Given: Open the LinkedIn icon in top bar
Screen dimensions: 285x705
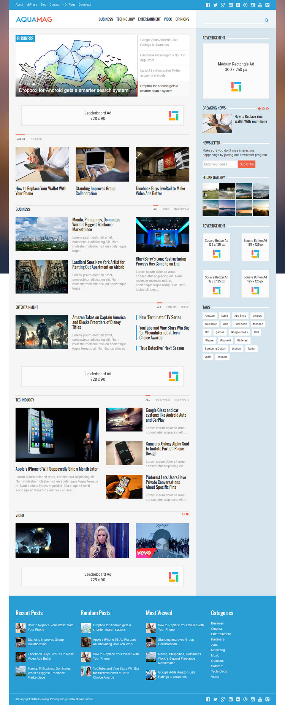Looking at the screenshot, I should coord(230,5).
